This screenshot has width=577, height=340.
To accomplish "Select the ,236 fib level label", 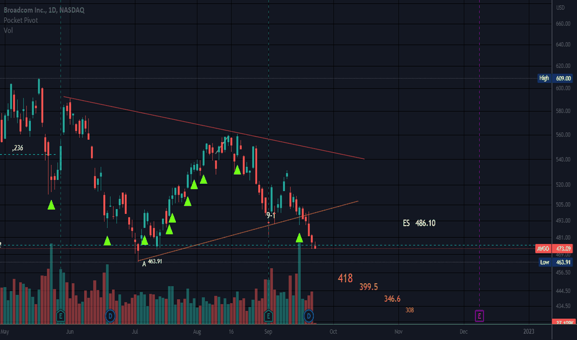I will (x=18, y=148).
